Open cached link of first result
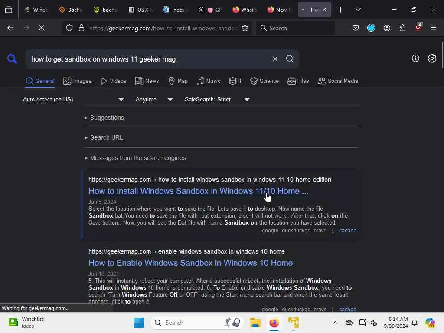The height and width of the screenshot is (333, 444). [x=347, y=231]
